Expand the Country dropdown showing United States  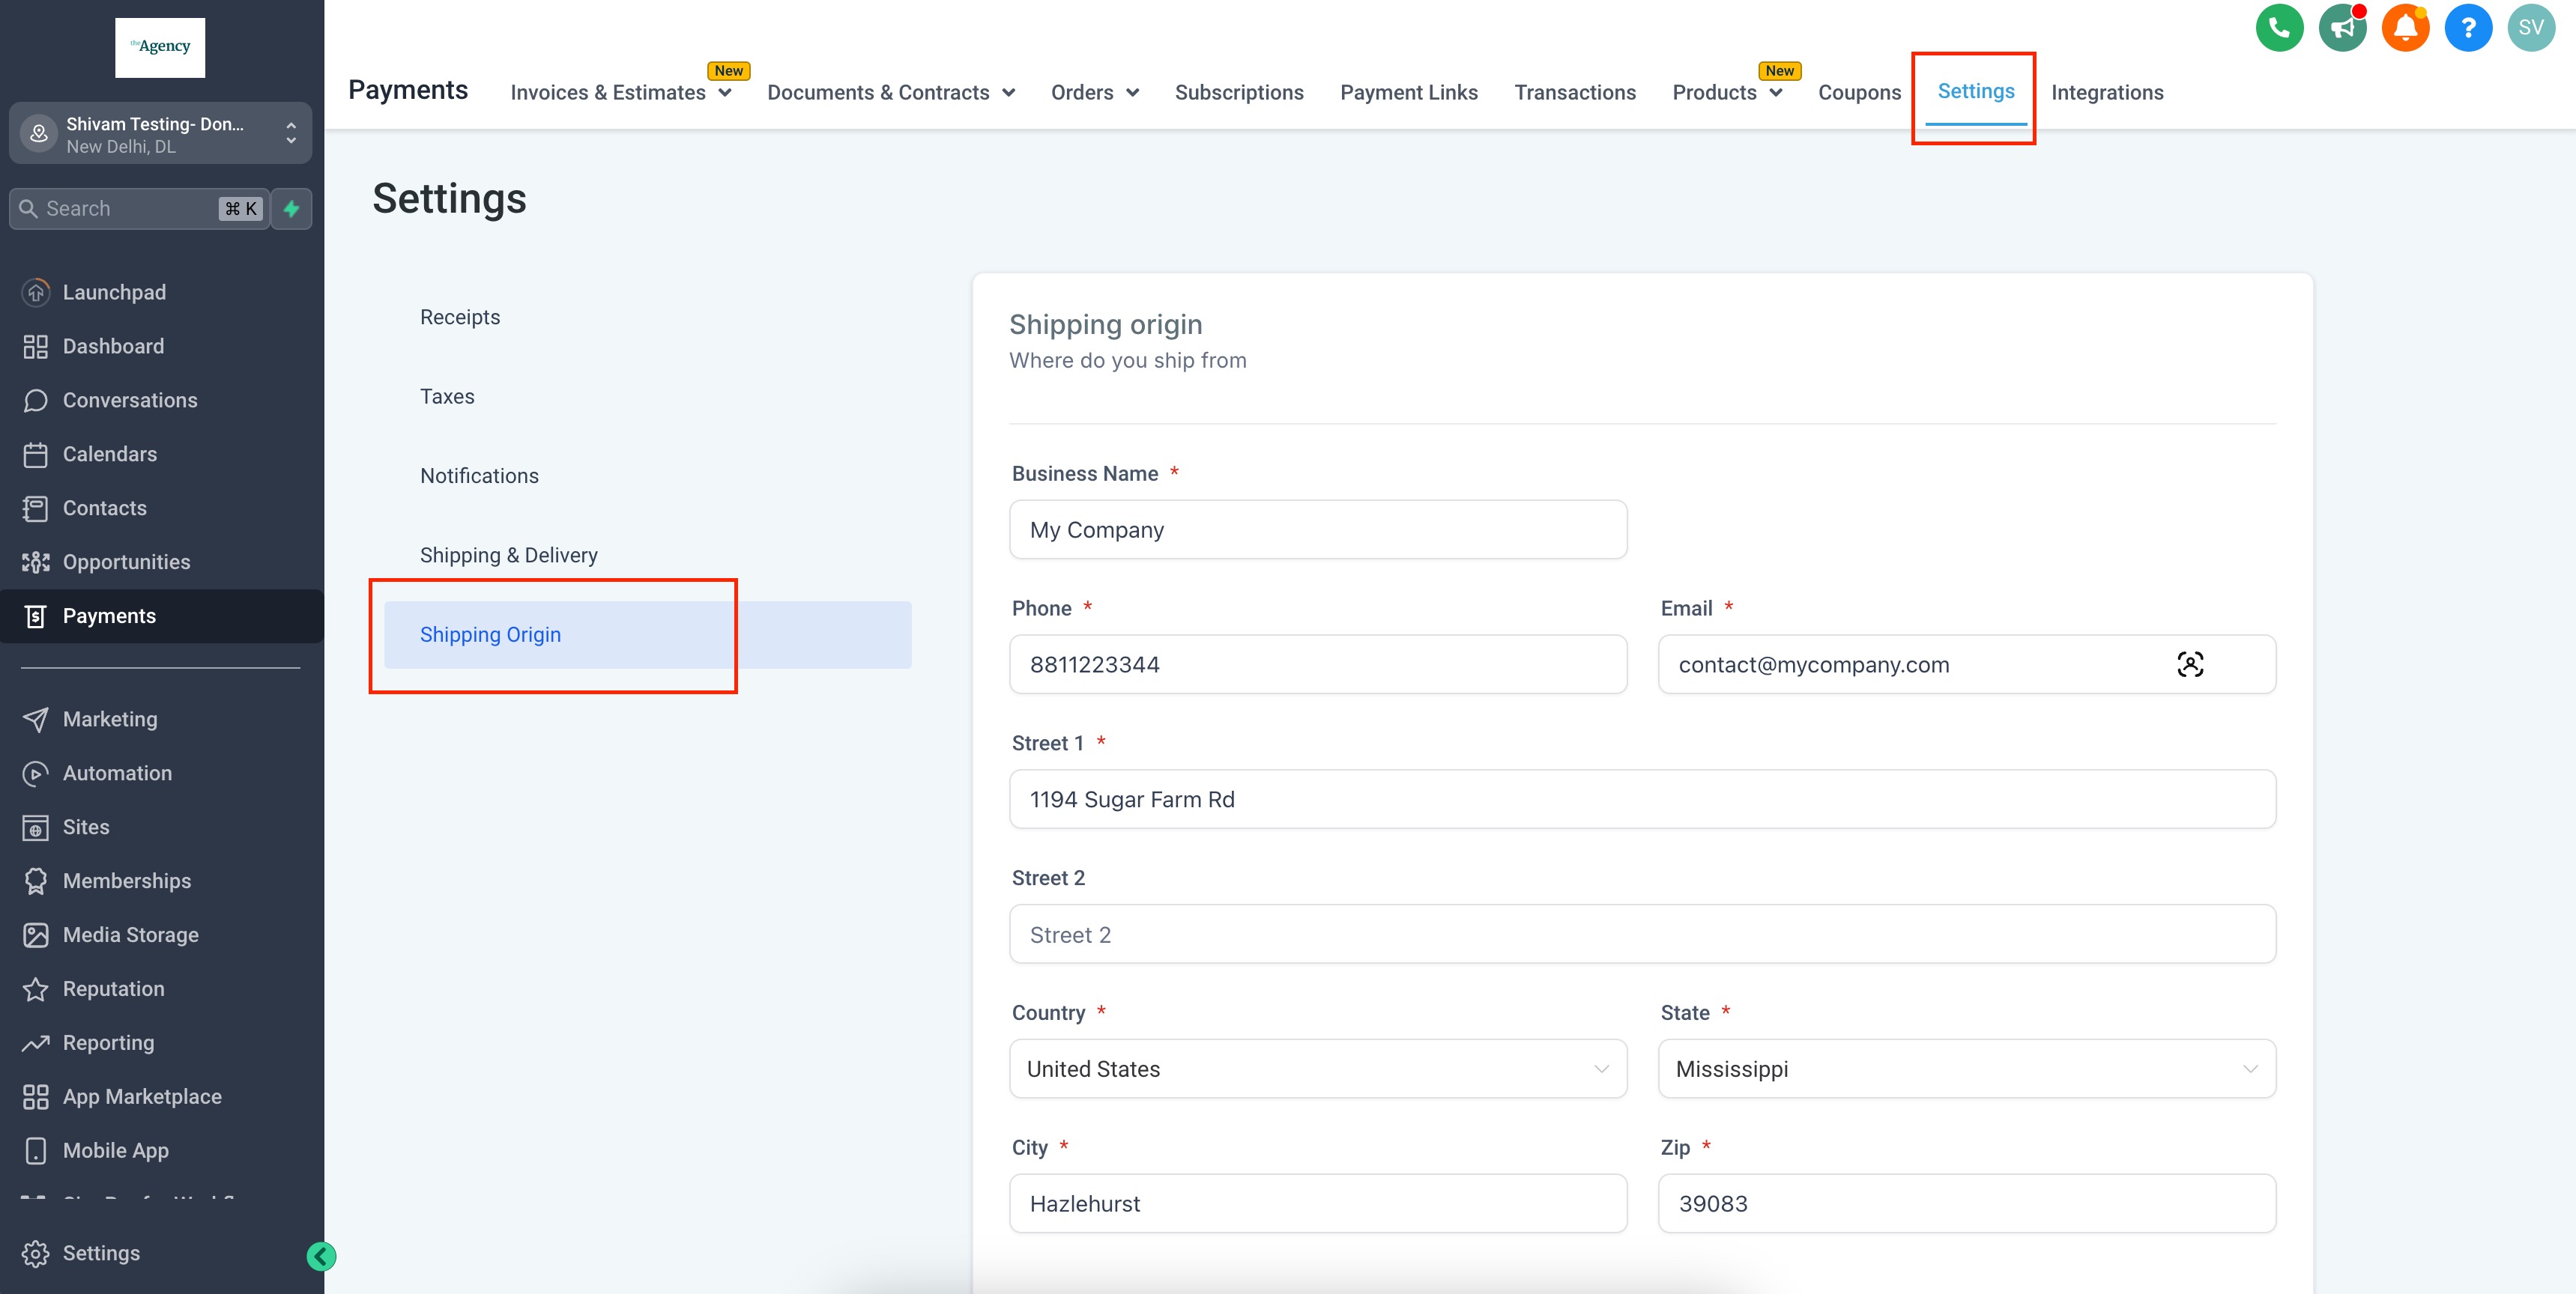[1317, 1068]
